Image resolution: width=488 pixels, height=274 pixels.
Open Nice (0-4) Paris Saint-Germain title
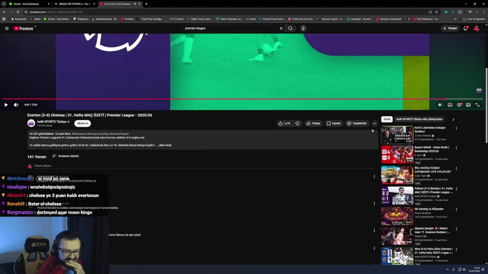(433, 251)
